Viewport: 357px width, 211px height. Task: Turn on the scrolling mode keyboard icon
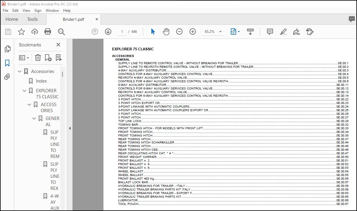pos(250,32)
